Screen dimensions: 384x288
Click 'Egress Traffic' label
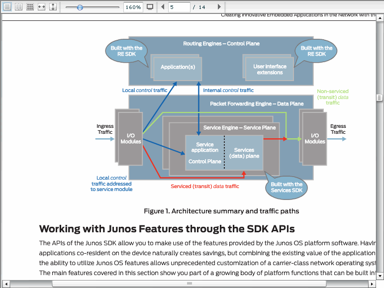click(338, 129)
